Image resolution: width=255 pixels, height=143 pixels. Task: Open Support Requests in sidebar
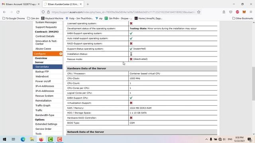click(46, 27)
